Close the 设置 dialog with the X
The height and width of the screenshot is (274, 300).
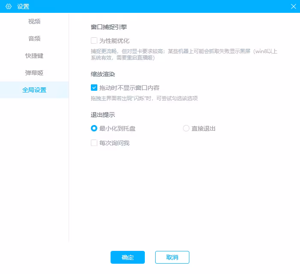tap(293, 6)
